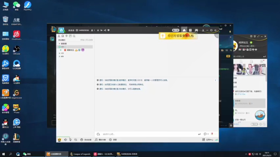This screenshot has width=280, height=157.
Task: Click the second thumbnail in YY panel
Action: pos(256,69)
